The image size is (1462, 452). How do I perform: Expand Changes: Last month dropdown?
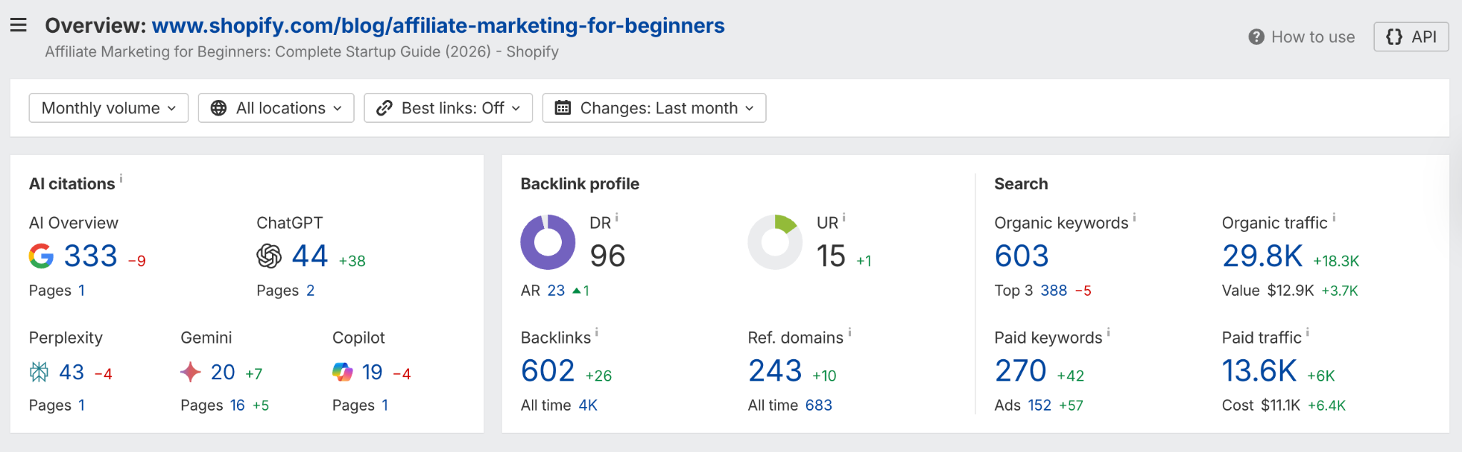pos(654,108)
